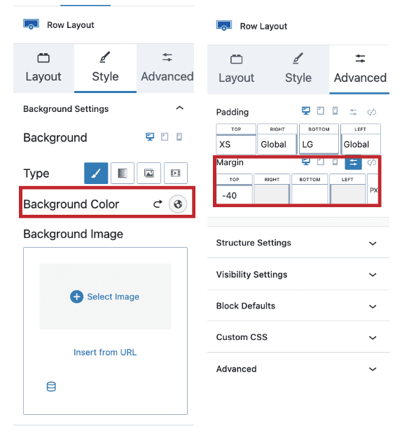Click the Margin top field showing -40
The height and width of the screenshot is (438, 409).
point(235,195)
